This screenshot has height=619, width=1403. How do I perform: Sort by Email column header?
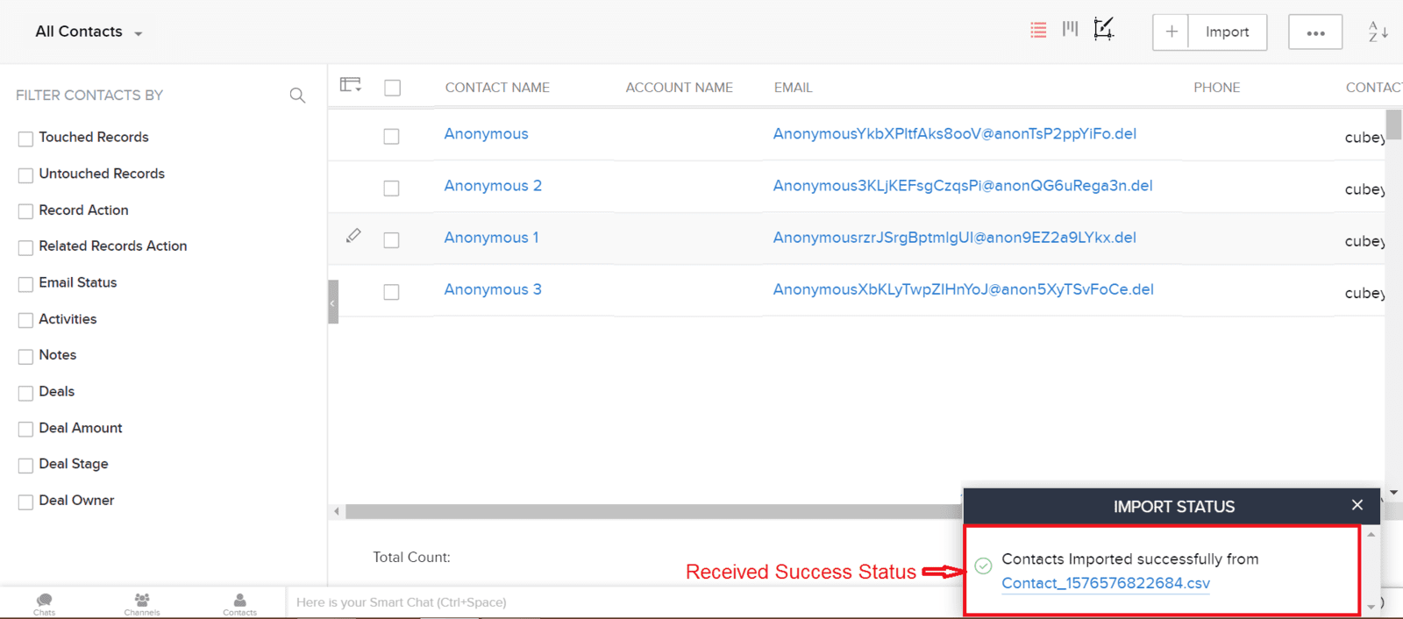pyautogui.click(x=793, y=88)
